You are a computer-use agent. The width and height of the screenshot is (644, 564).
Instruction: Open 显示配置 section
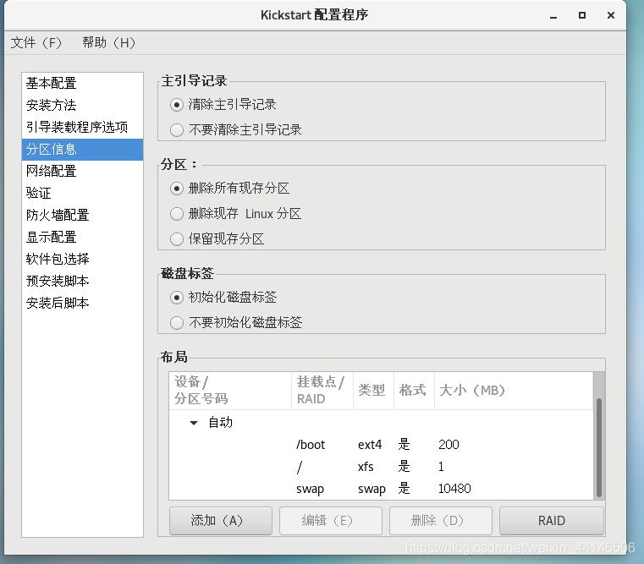pyautogui.click(x=82, y=237)
